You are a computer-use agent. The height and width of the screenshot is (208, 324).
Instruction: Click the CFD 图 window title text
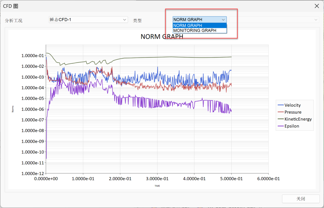point(10,6)
